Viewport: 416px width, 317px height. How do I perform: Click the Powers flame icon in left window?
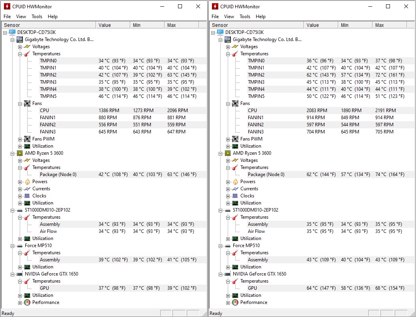point(27,182)
